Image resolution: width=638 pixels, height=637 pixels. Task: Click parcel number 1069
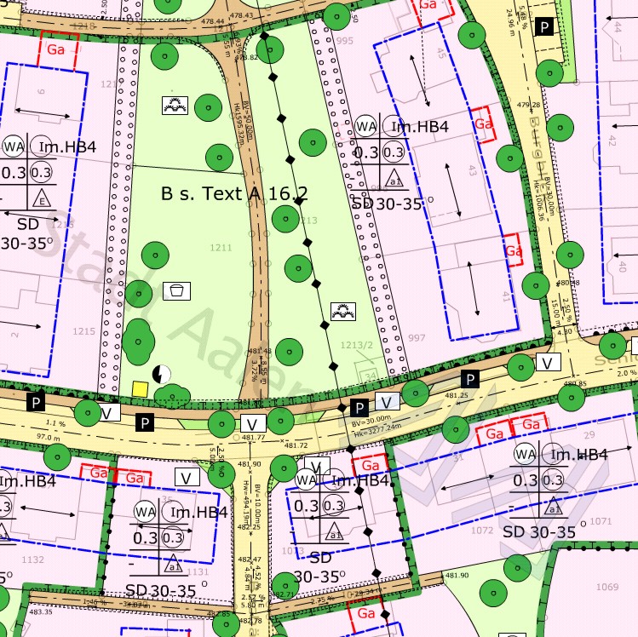click(x=606, y=587)
